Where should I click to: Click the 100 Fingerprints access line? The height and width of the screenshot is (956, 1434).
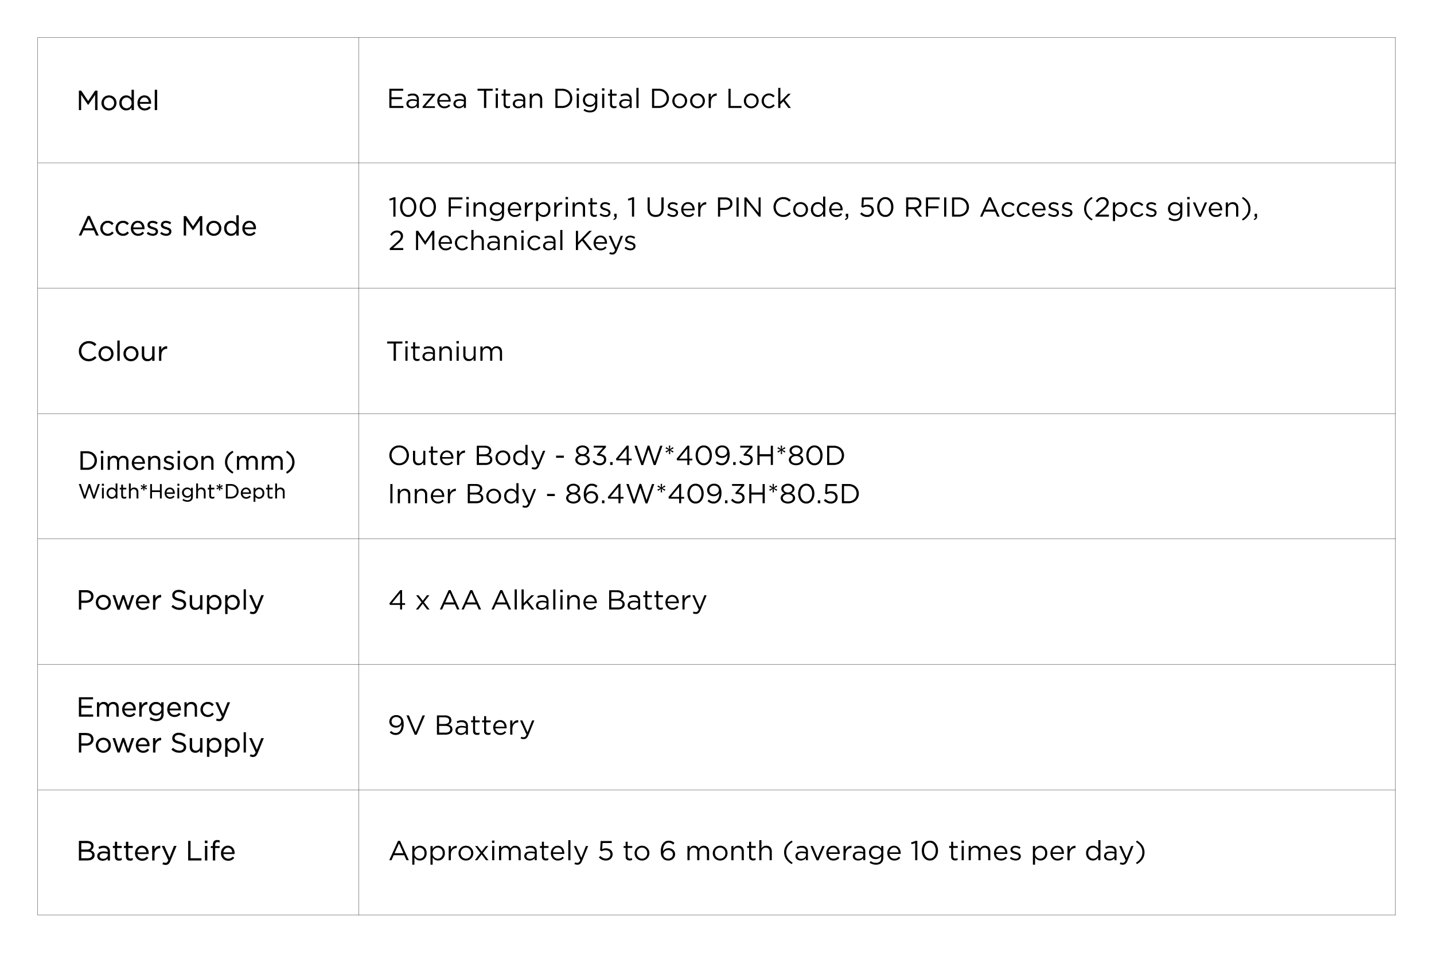coord(824,207)
